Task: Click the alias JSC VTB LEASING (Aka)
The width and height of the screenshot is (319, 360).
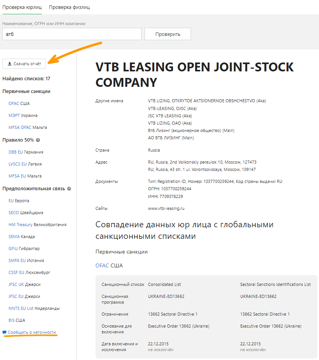Action: 170,116
